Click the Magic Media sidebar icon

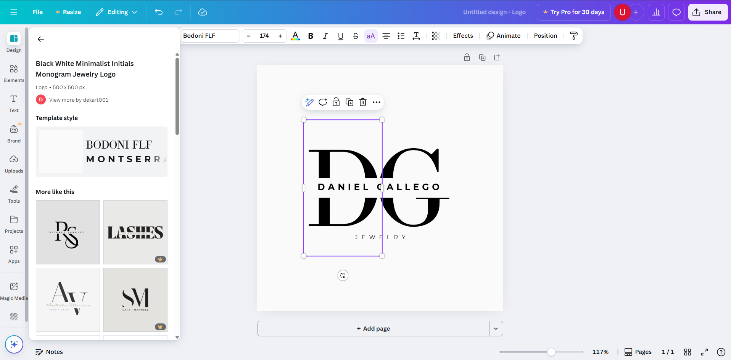pyautogui.click(x=14, y=290)
